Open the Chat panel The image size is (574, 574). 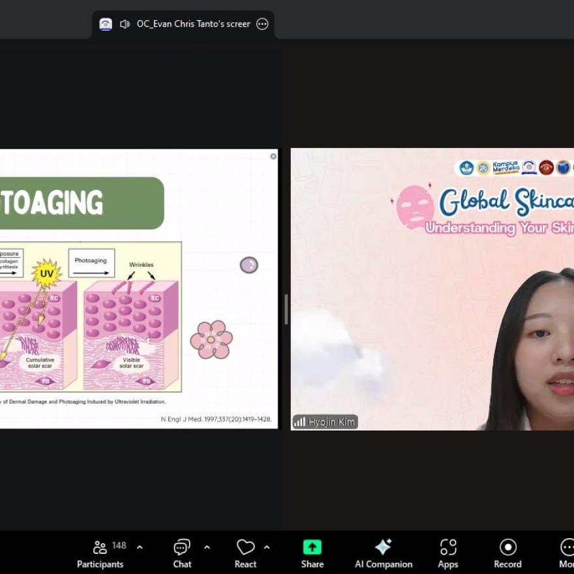click(x=182, y=553)
